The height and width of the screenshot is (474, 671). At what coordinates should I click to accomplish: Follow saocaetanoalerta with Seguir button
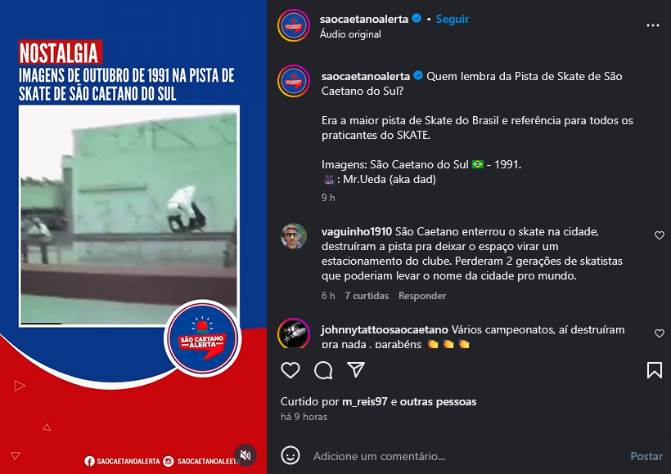point(453,19)
